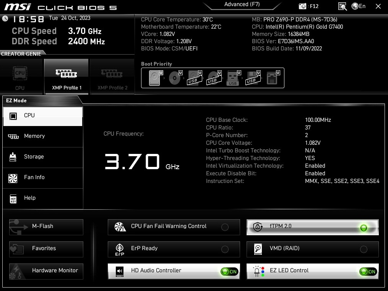Click the Boot Priority label
The image size is (388, 291).
click(156, 64)
